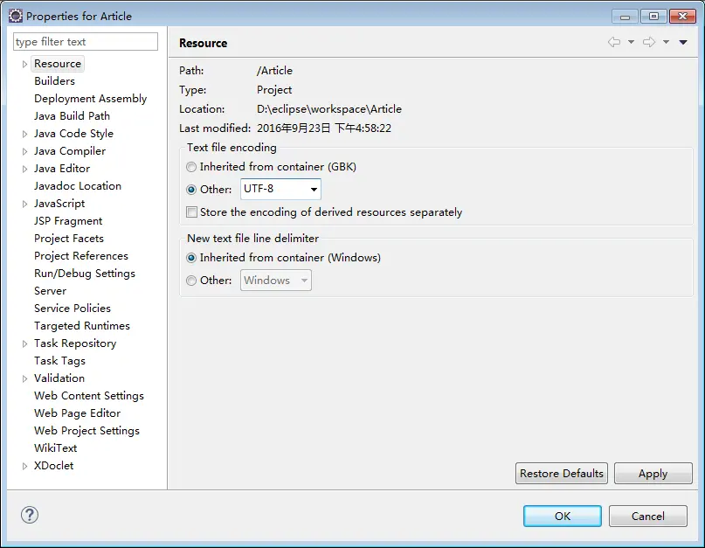705x548 pixels.
Task: Open Targeted Runtimes page
Action: tap(82, 326)
